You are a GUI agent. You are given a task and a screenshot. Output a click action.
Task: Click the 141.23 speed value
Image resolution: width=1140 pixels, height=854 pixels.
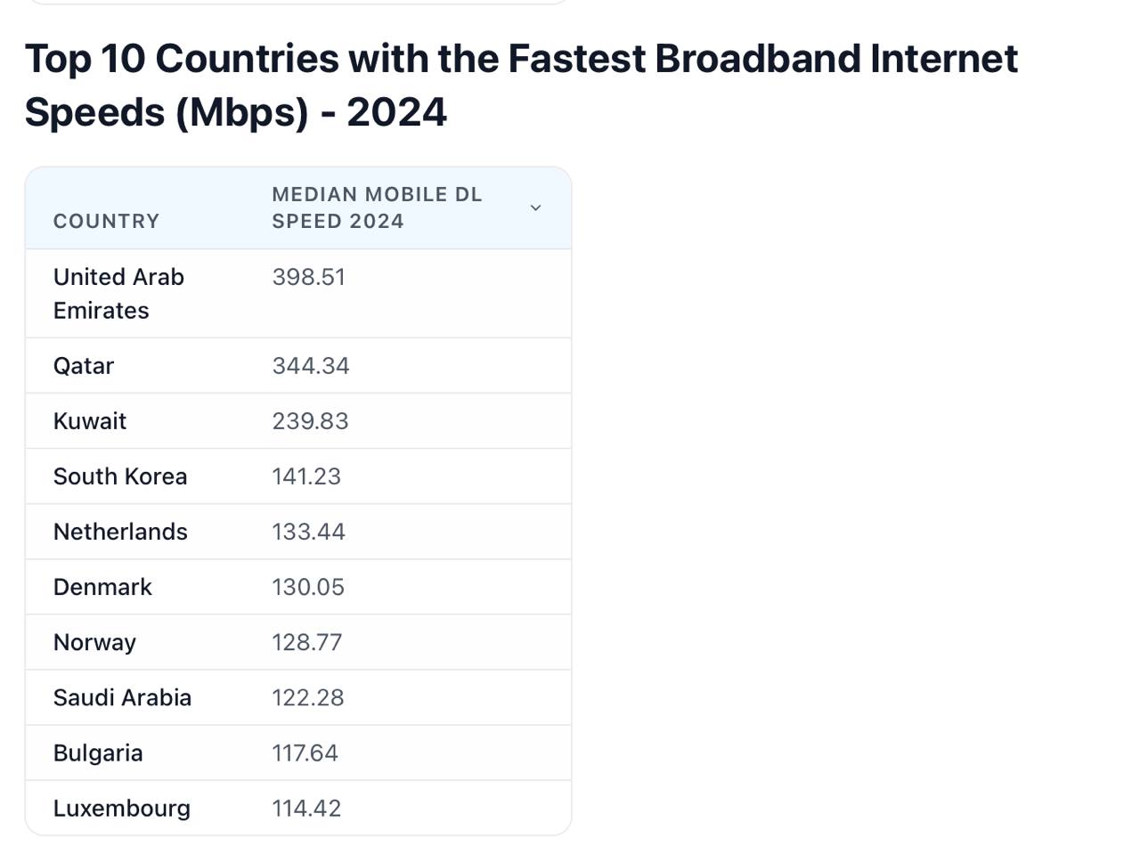coord(306,476)
